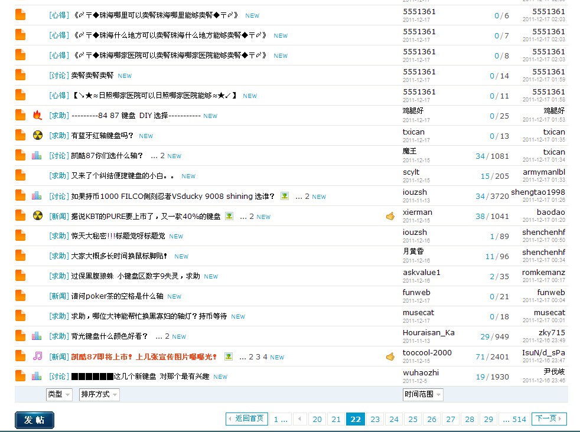Open the 类型 dropdown filter

click(x=59, y=394)
